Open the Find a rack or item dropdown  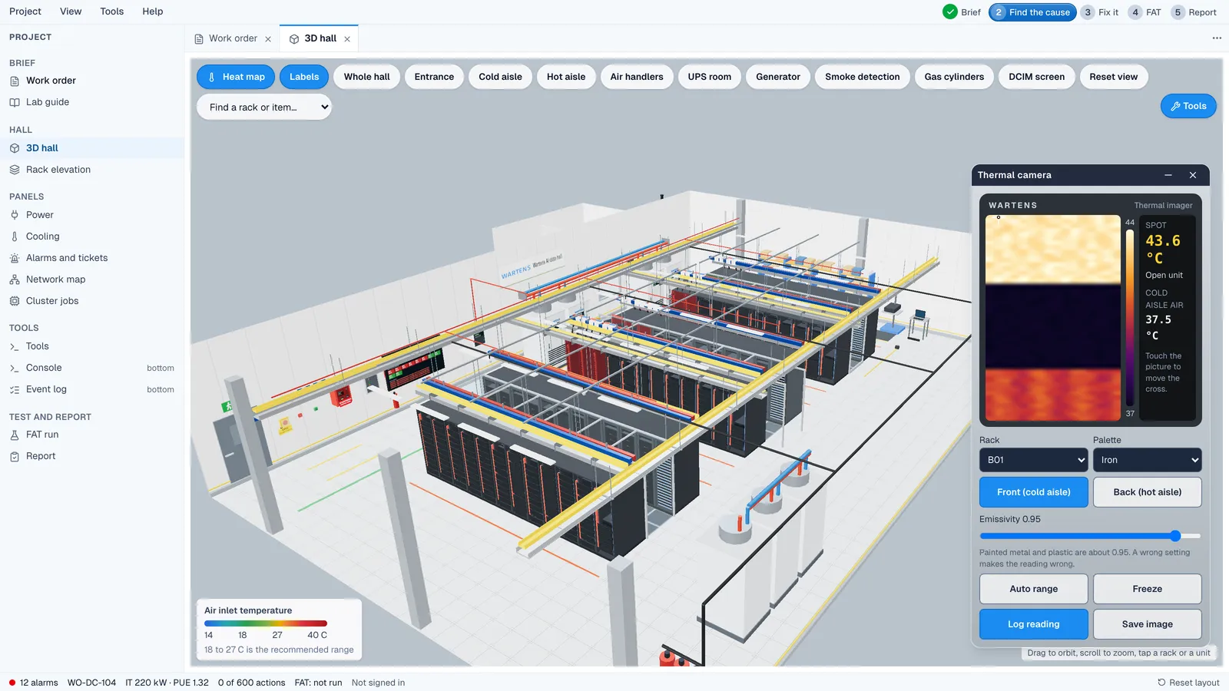(x=264, y=107)
